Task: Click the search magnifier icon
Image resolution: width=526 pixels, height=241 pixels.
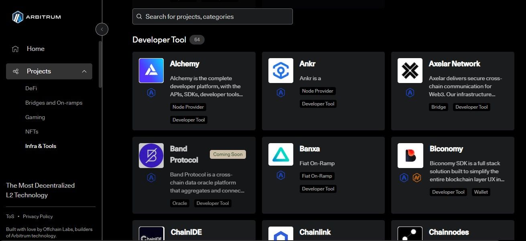Action: point(139,17)
